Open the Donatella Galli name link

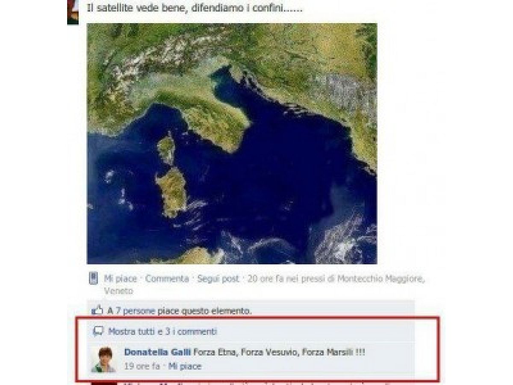[157, 352]
